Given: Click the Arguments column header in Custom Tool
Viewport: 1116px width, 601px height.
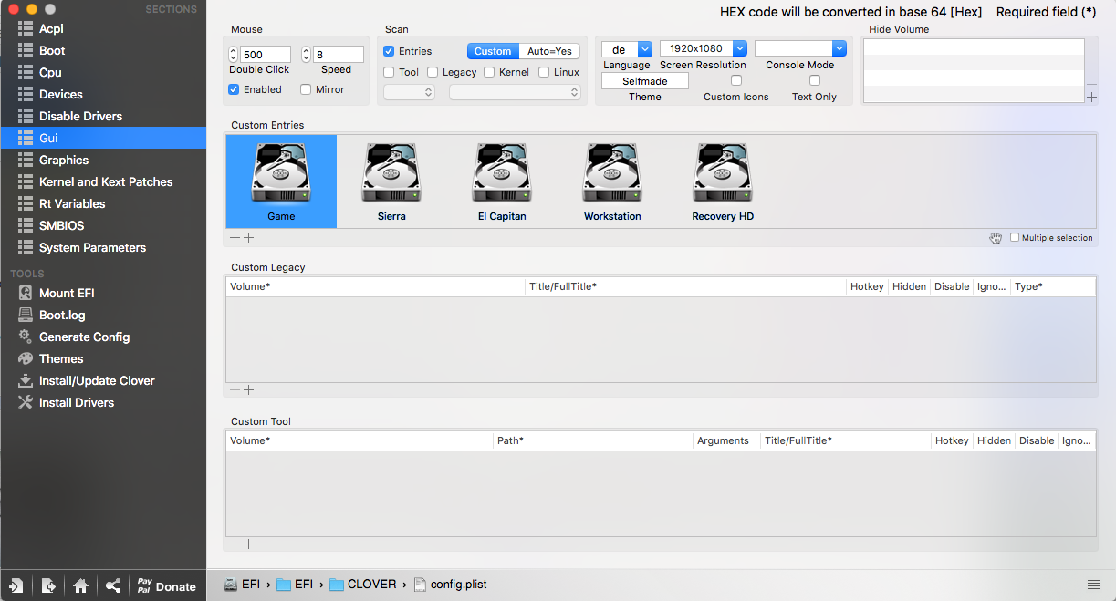Looking at the screenshot, I should 726,440.
